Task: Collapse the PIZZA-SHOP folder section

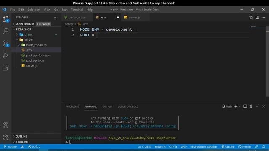Action: pos(24,29)
